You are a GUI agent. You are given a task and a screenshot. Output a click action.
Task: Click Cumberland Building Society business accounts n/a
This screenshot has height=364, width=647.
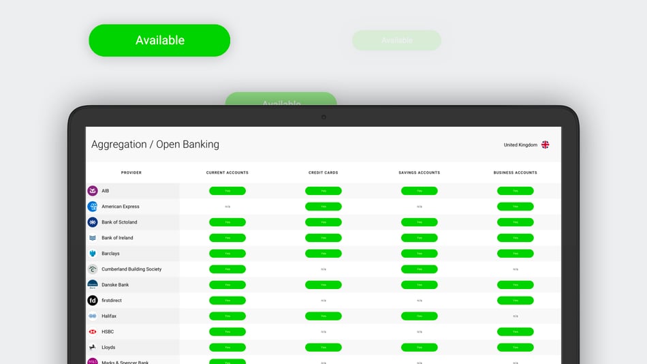tap(516, 269)
